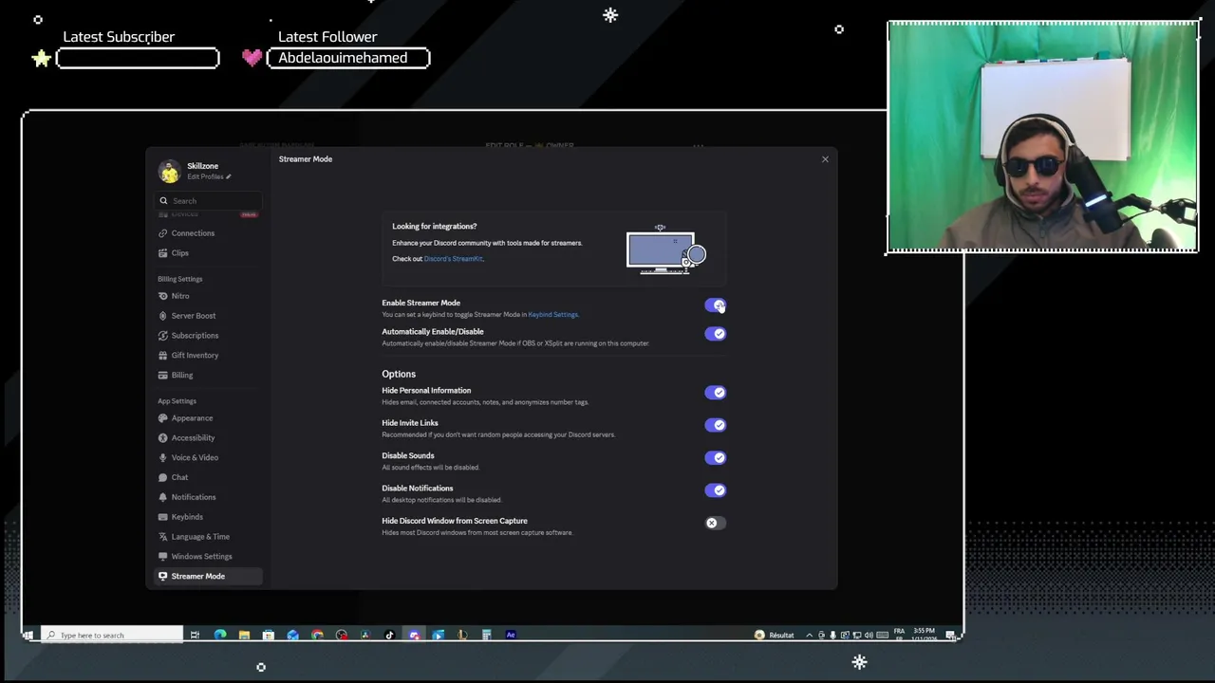This screenshot has width=1215, height=683.
Task: Turn off Hide Invite Links
Action: 715,425
